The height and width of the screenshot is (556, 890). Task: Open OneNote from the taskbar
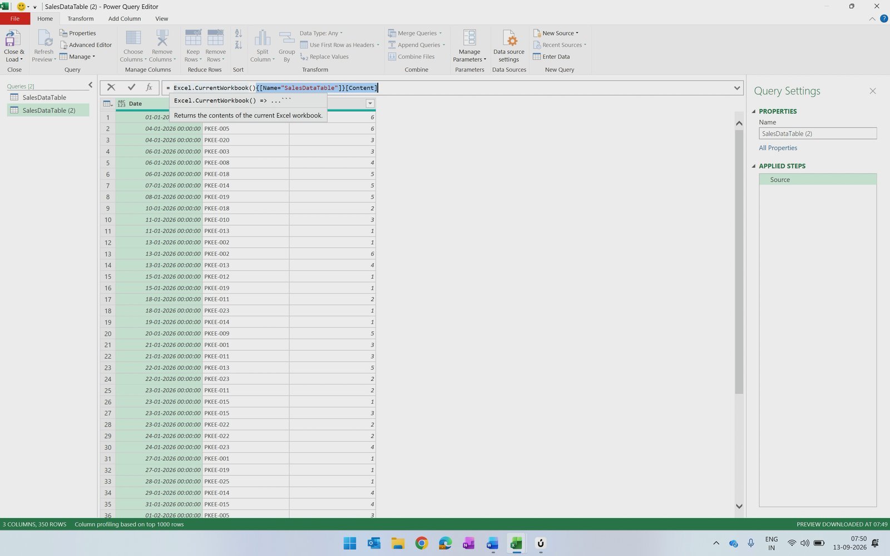[x=468, y=543]
